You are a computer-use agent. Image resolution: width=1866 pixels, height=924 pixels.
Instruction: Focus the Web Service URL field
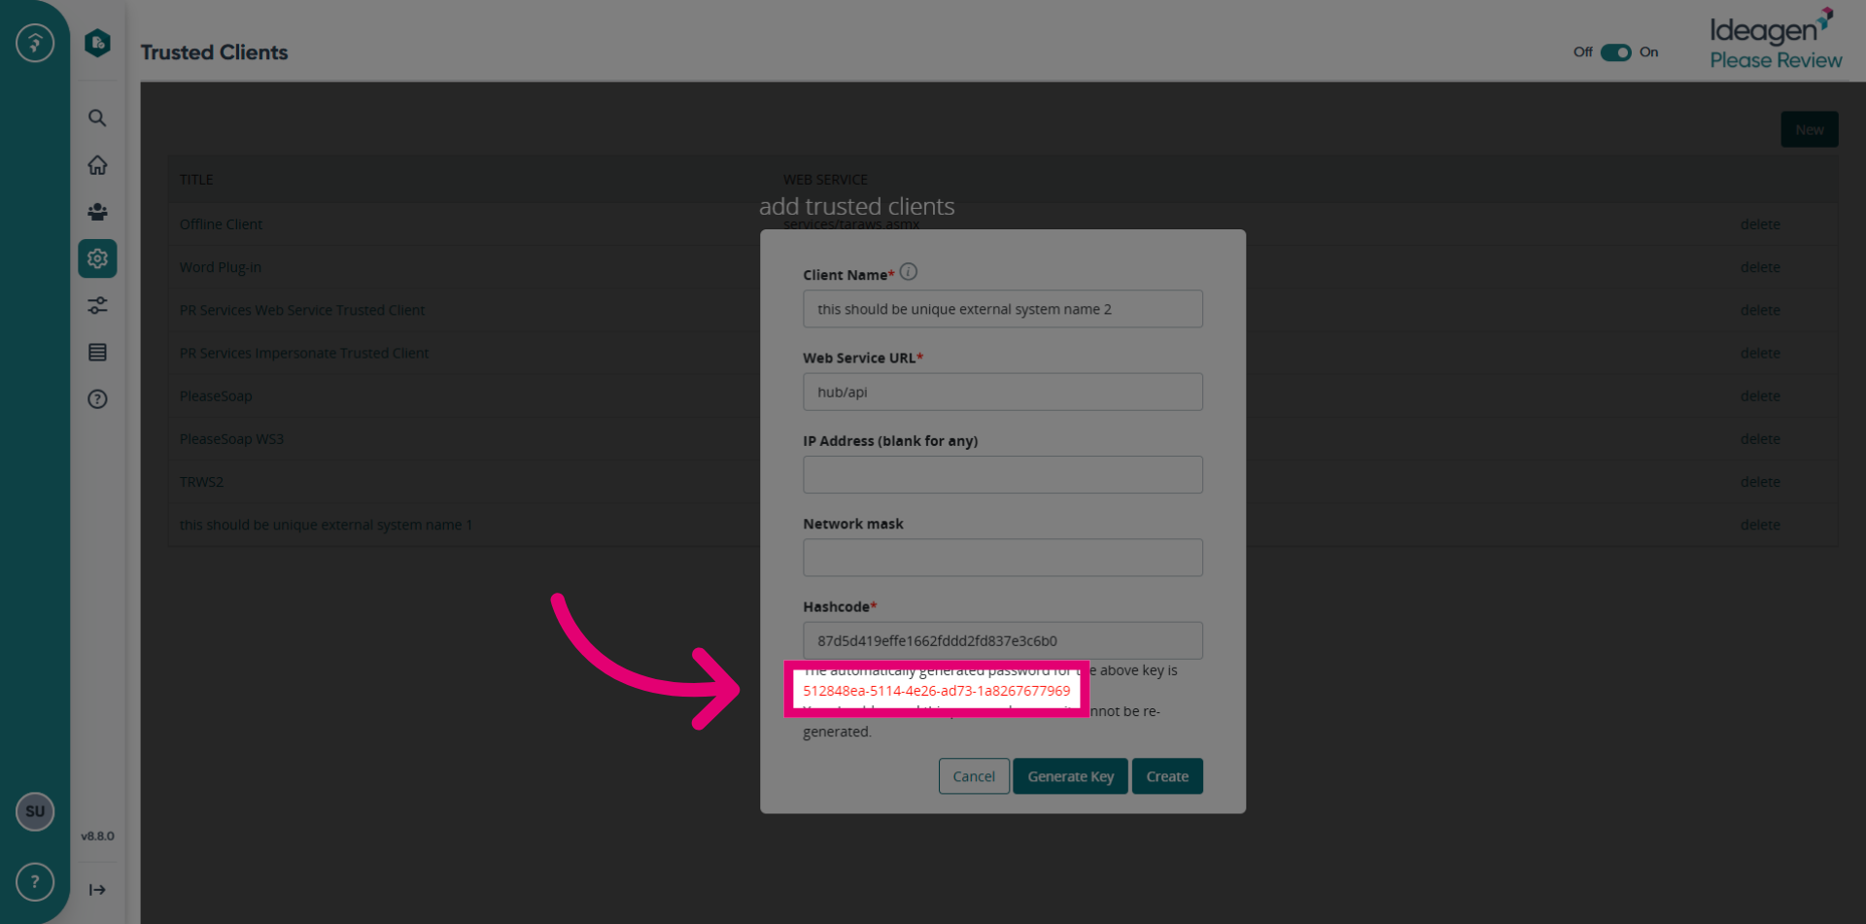[1002, 392]
